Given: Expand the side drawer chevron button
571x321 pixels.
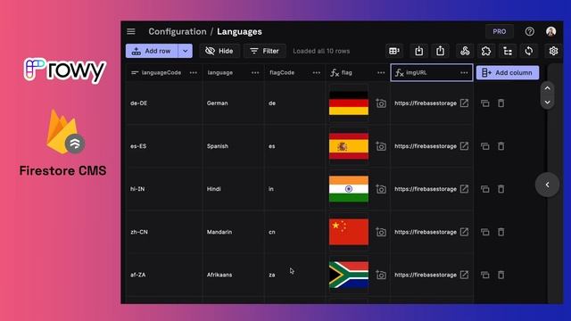Looking at the screenshot, I should (547, 185).
